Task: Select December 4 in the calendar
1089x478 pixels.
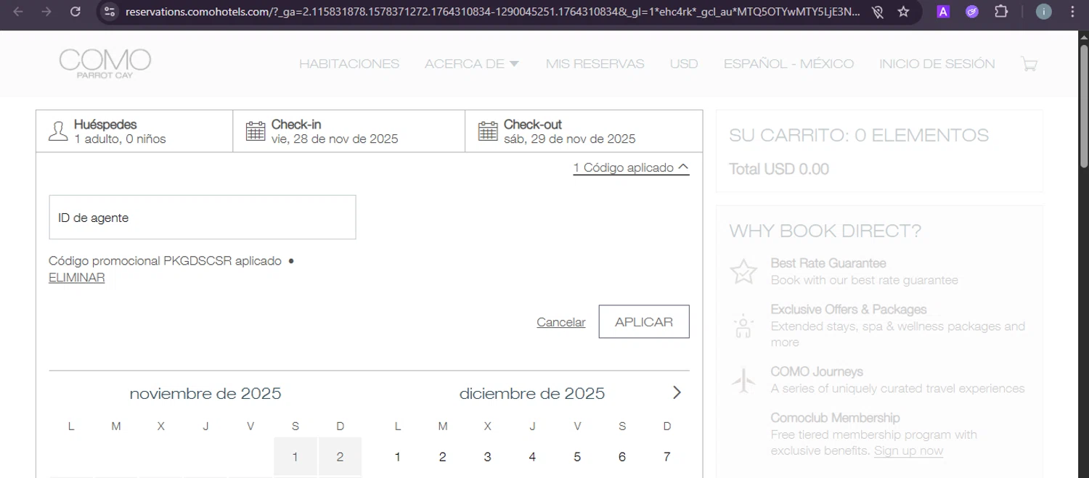Action: point(532,457)
